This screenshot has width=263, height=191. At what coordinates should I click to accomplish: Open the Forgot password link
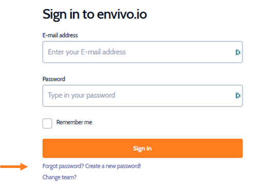click(x=92, y=166)
